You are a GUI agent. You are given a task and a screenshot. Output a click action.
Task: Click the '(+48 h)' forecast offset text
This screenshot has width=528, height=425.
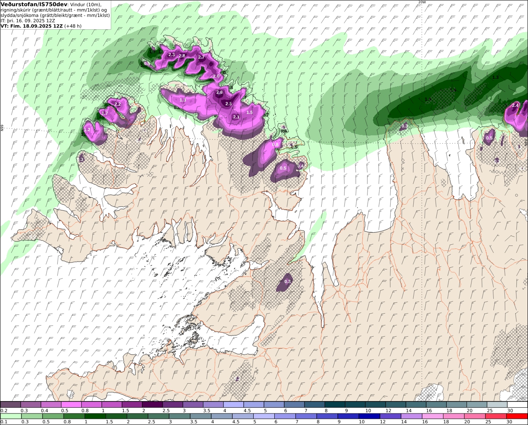[73, 26]
